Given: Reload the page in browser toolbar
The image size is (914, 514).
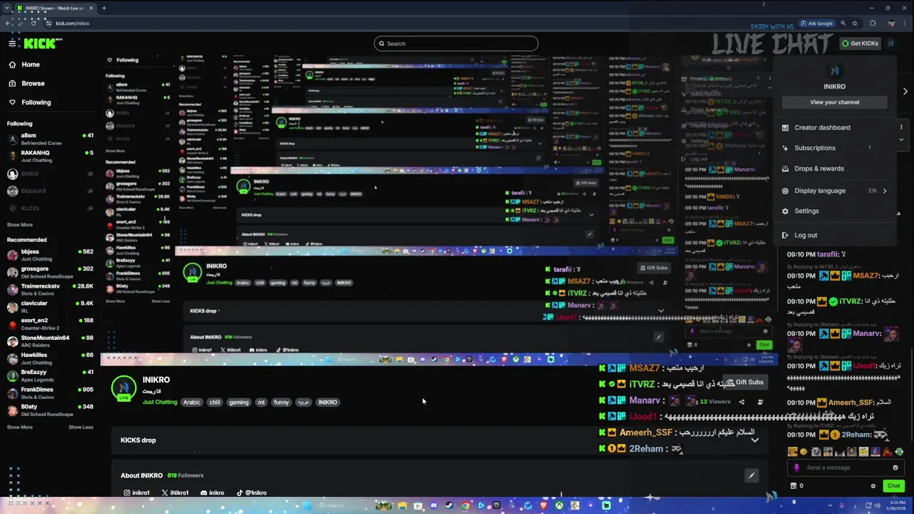Looking at the screenshot, I should (x=34, y=23).
